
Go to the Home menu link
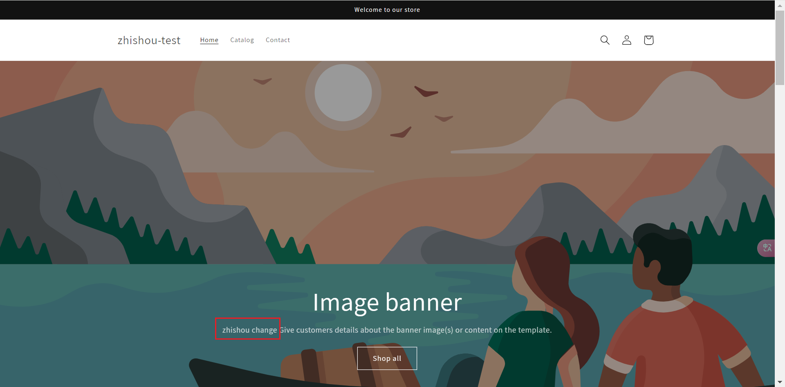(209, 40)
